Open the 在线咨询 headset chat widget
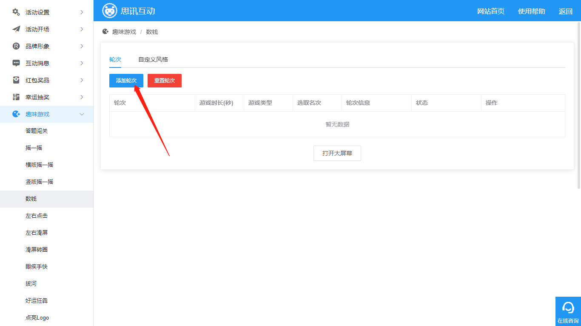Image resolution: width=581 pixels, height=326 pixels. click(x=568, y=311)
